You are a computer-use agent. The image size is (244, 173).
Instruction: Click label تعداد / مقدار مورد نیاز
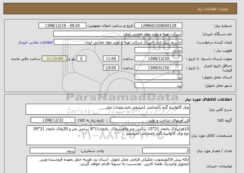214,151
